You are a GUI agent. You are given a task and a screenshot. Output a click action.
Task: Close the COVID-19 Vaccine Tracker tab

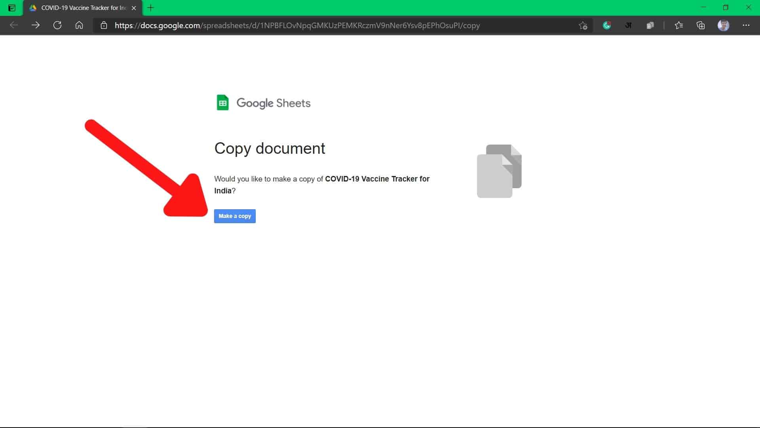pos(134,8)
